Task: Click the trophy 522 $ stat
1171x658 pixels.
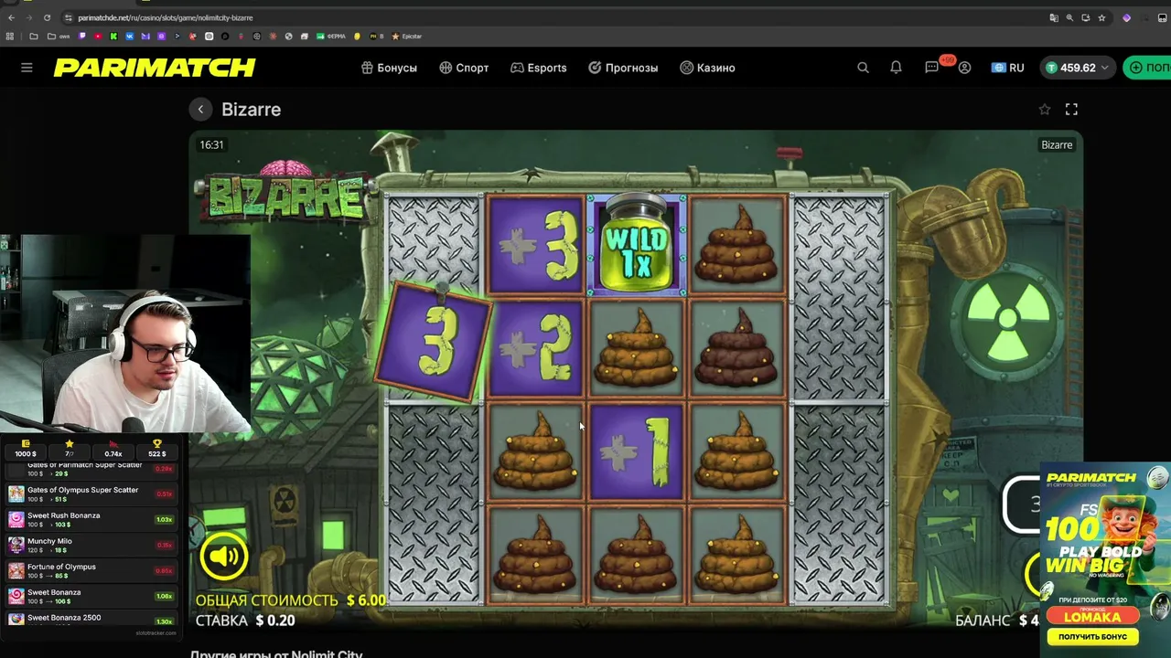Action: (x=157, y=449)
